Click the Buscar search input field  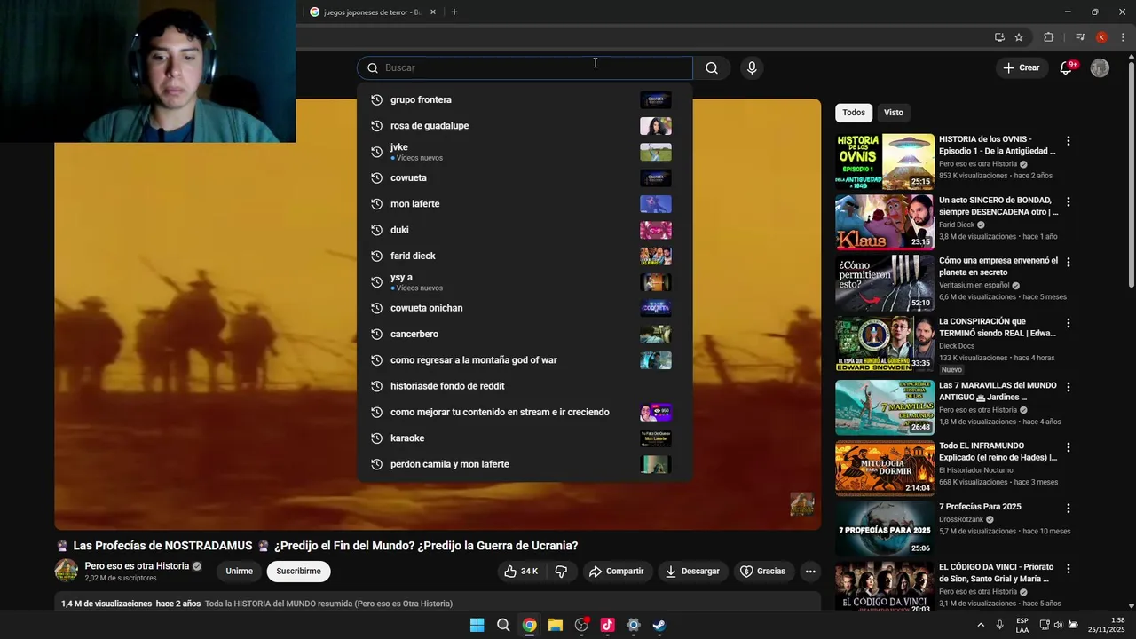(x=525, y=68)
